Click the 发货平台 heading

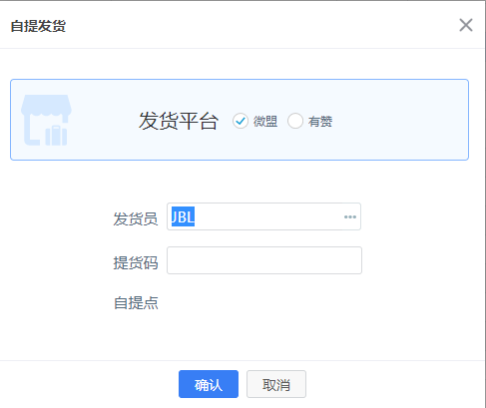(x=179, y=121)
